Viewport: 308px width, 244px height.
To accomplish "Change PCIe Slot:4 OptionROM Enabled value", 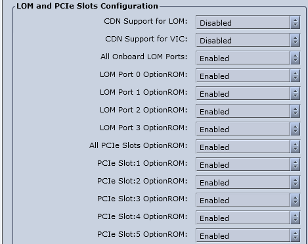I will [248, 218].
